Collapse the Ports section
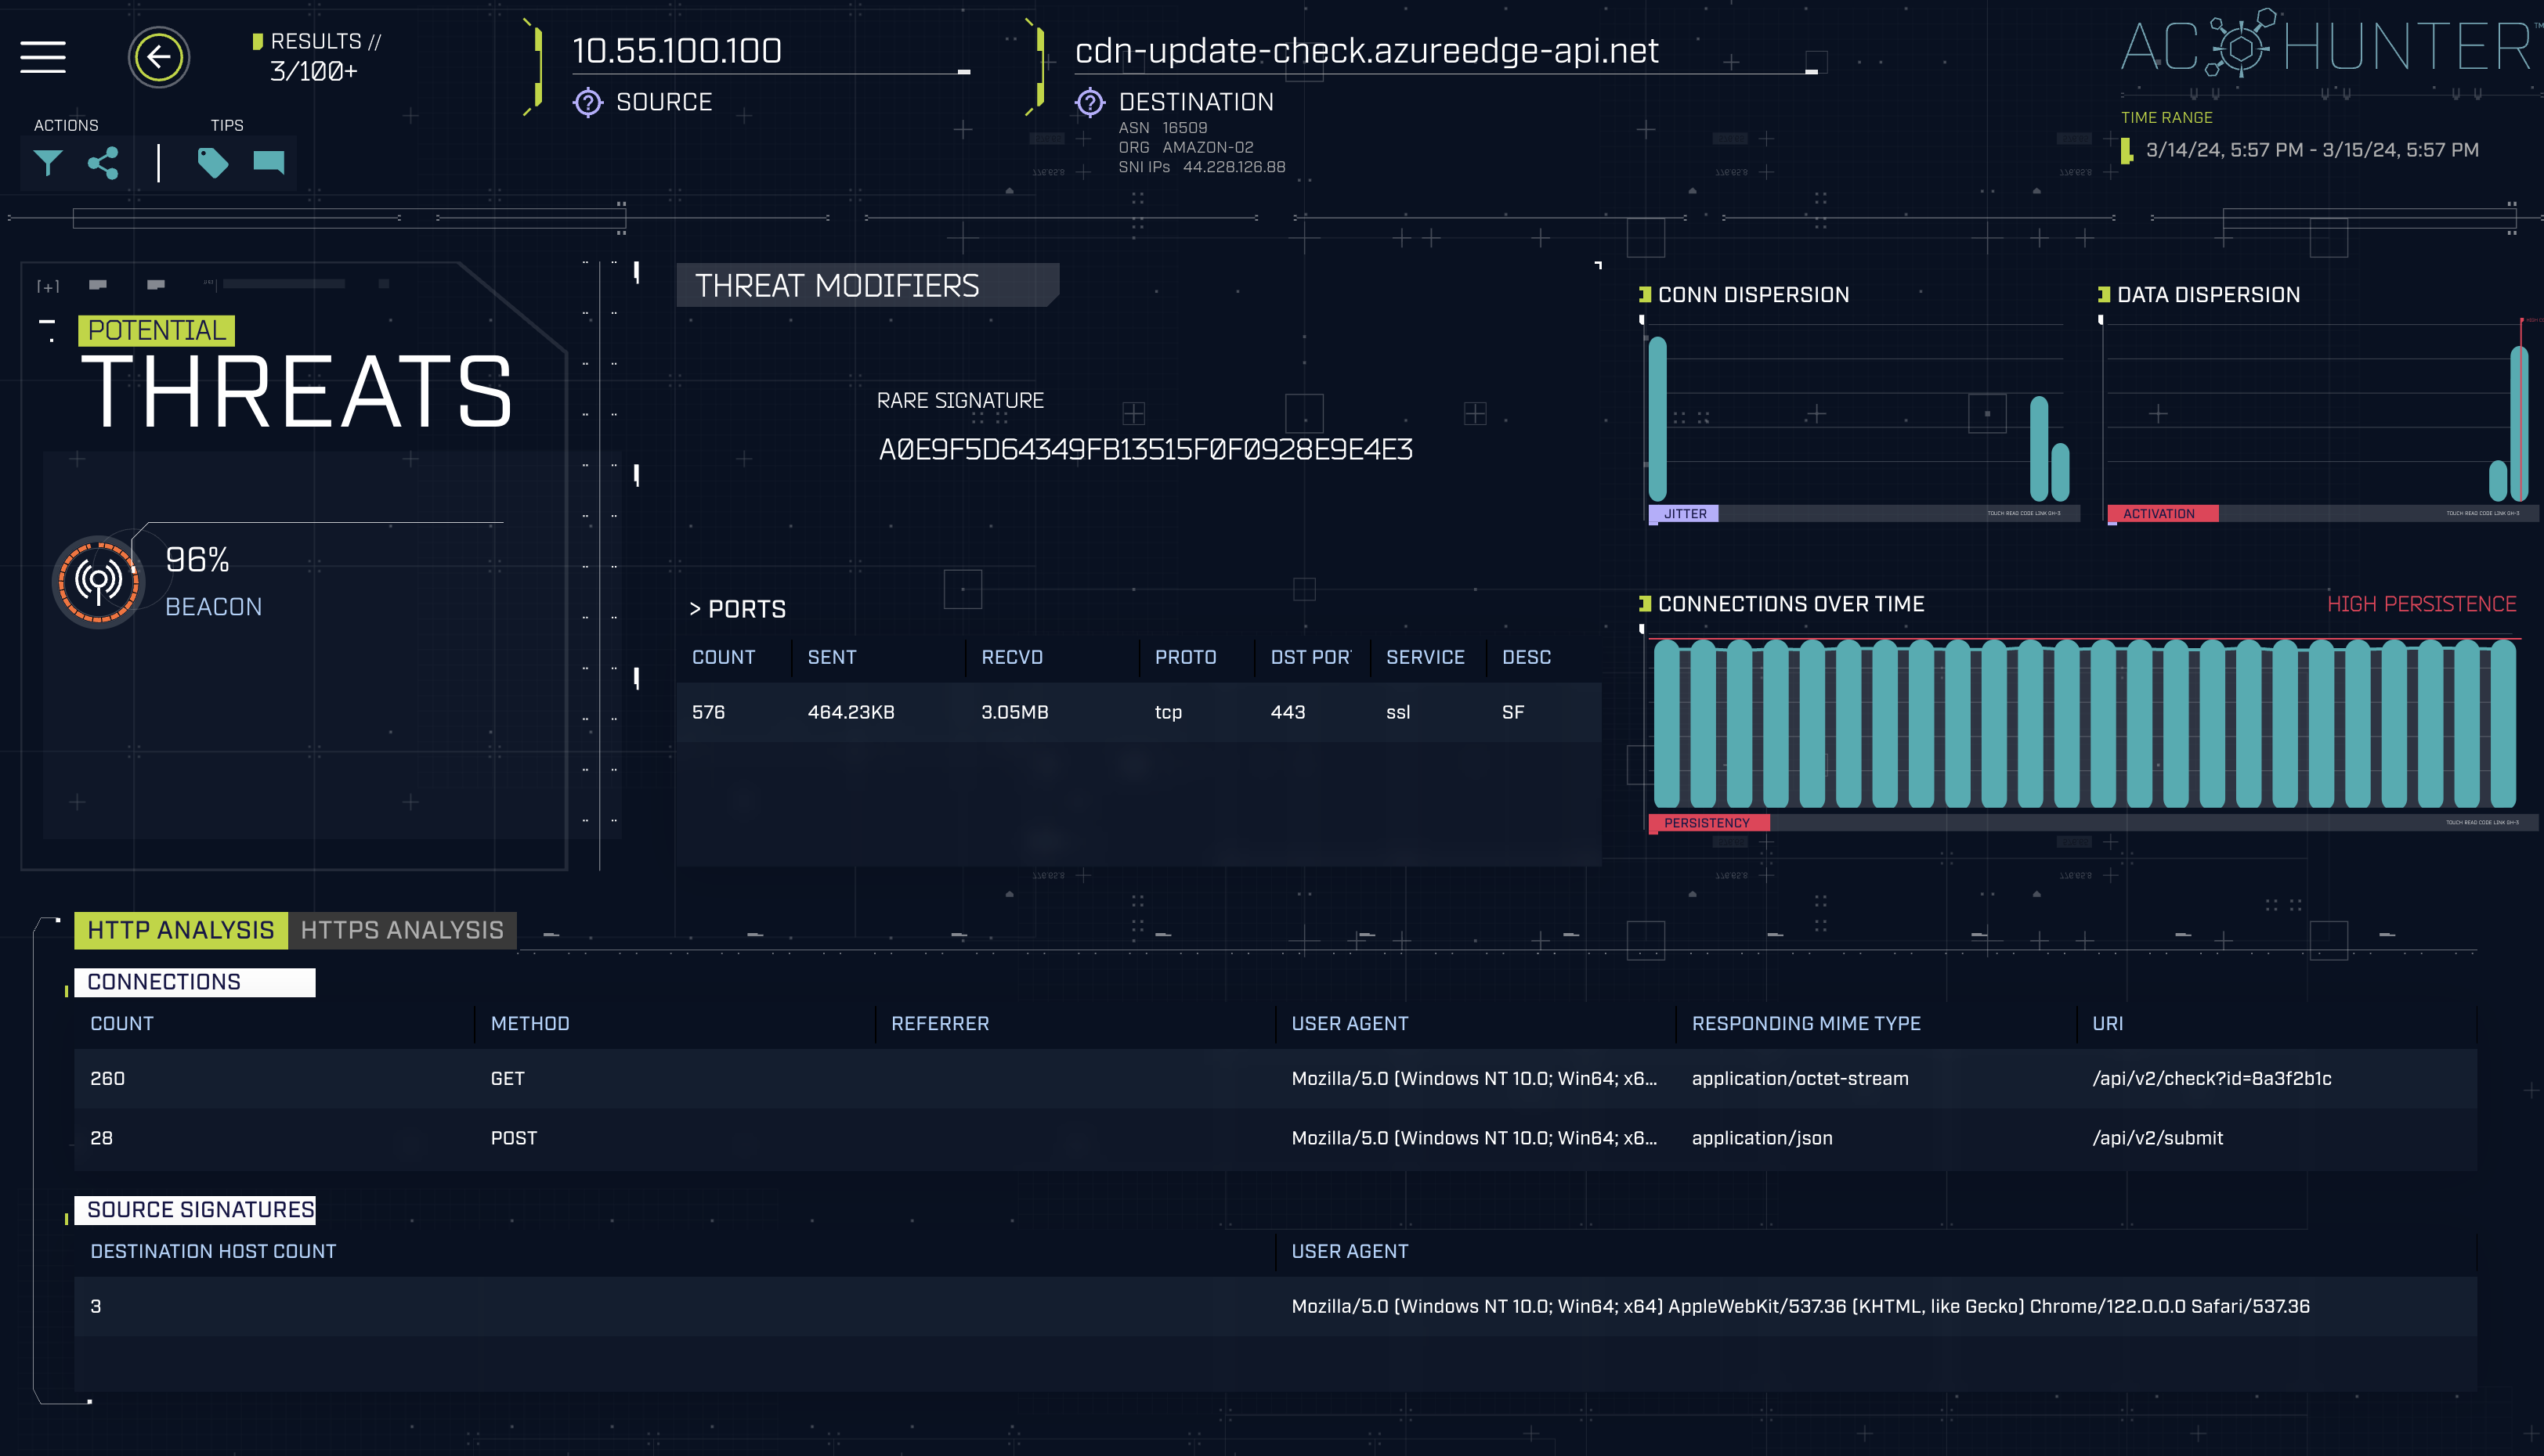 pyautogui.click(x=737, y=609)
